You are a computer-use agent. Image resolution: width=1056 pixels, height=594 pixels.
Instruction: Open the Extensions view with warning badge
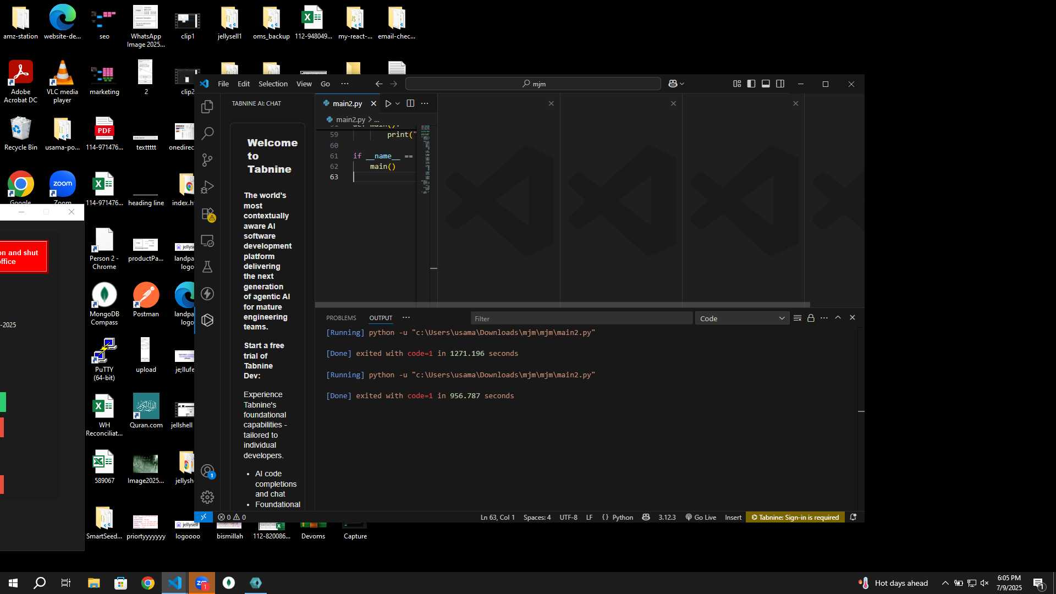[207, 214]
